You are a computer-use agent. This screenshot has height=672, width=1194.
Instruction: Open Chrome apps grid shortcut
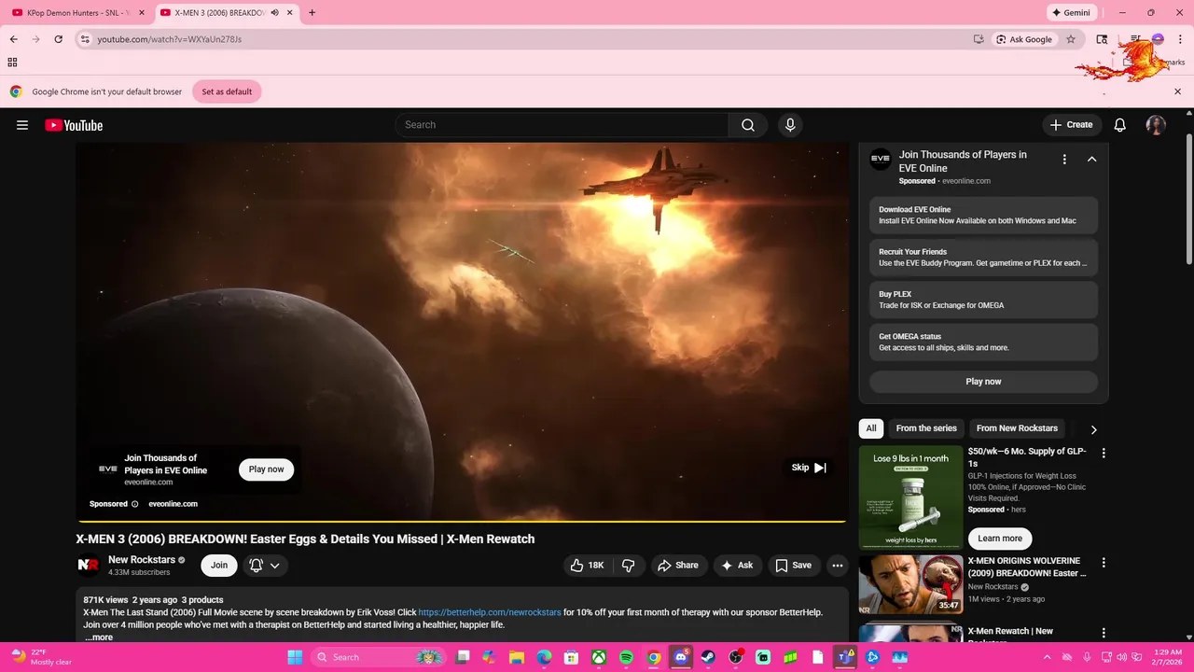point(12,63)
